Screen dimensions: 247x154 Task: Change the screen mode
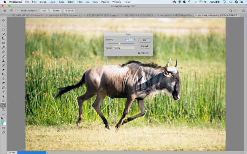click(3, 133)
